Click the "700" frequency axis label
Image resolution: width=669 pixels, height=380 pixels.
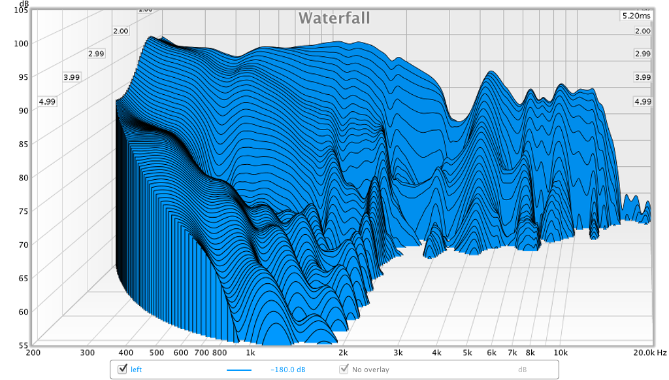tap(201, 353)
